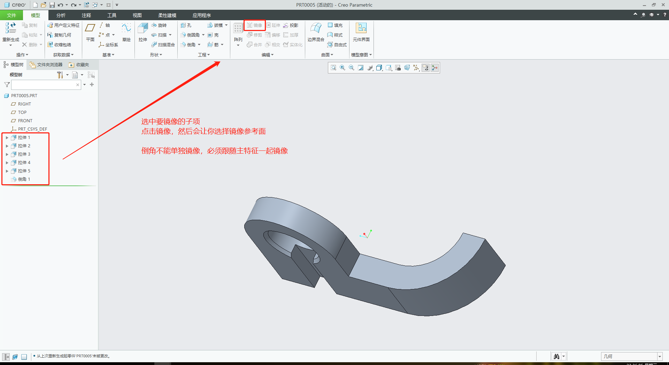Open the Boundary Blend (边界混合) tool
Screen dimensions: 669x365
point(316,32)
